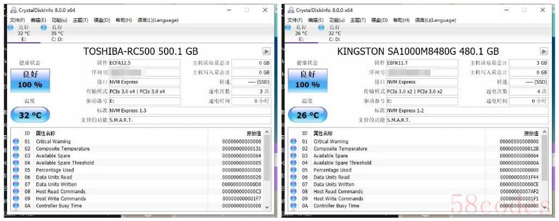The height and width of the screenshot is (221, 559).
Task: Click the 32 °C temperature button in TOSHIBA window
Action: pos(30,115)
